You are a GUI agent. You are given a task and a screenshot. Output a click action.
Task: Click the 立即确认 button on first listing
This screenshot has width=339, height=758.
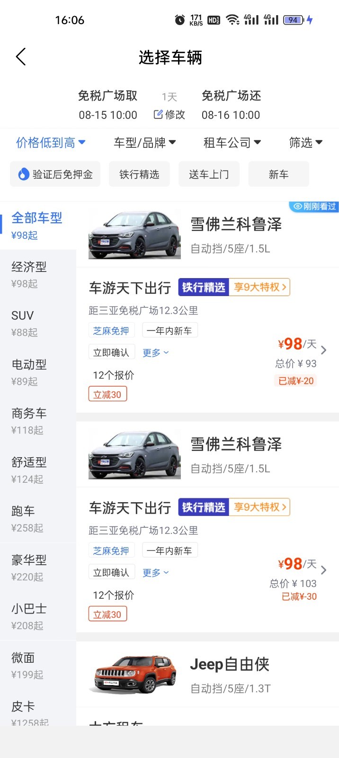coord(111,352)
